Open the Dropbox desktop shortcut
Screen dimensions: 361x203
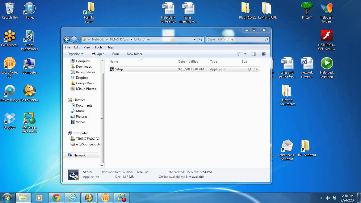point(10,121)
